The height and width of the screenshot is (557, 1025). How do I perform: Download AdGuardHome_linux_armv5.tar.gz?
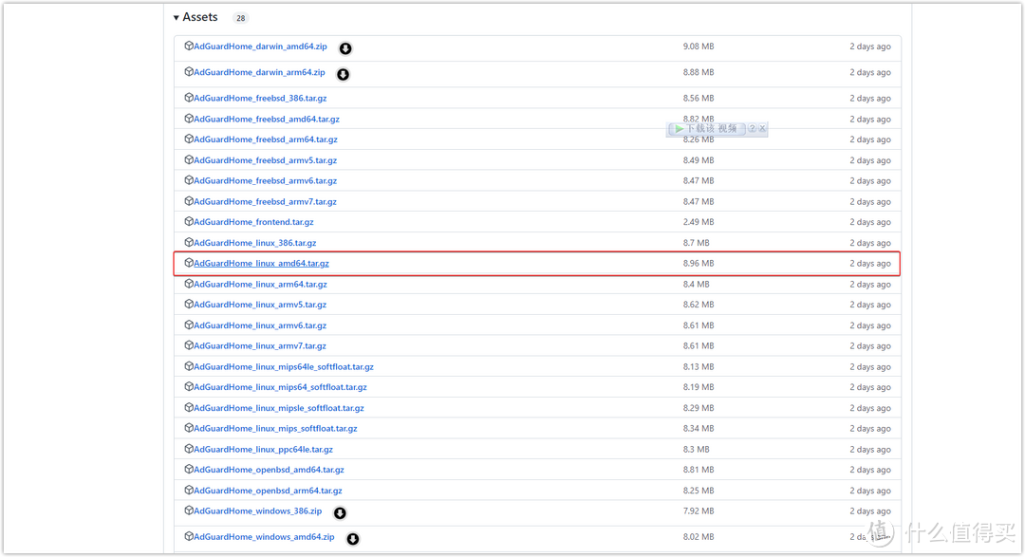point(259,305)
